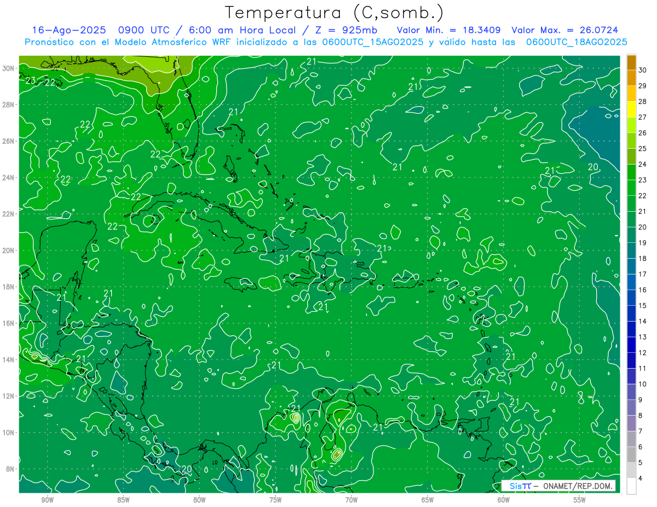Click the initialization time '0600UTC_15AGO2025'

pos(372,42)
